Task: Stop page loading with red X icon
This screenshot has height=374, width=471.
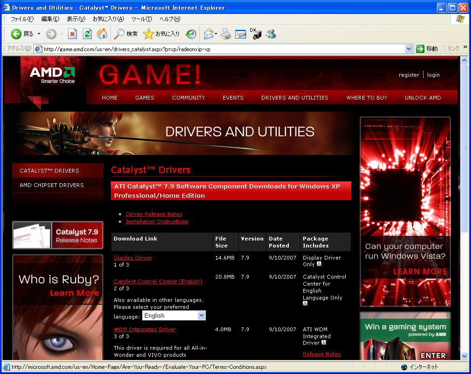Action: tap(72, 34)
